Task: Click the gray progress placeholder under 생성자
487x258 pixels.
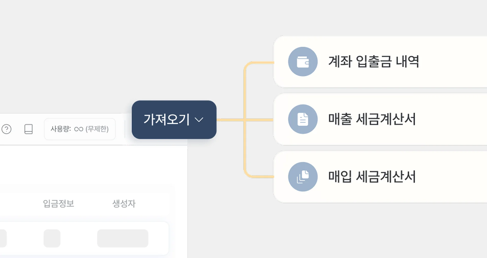Action: pos(123,238)
